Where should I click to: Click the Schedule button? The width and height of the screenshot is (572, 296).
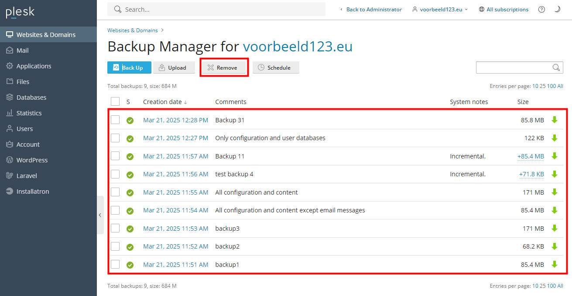[x=276, y=67]
